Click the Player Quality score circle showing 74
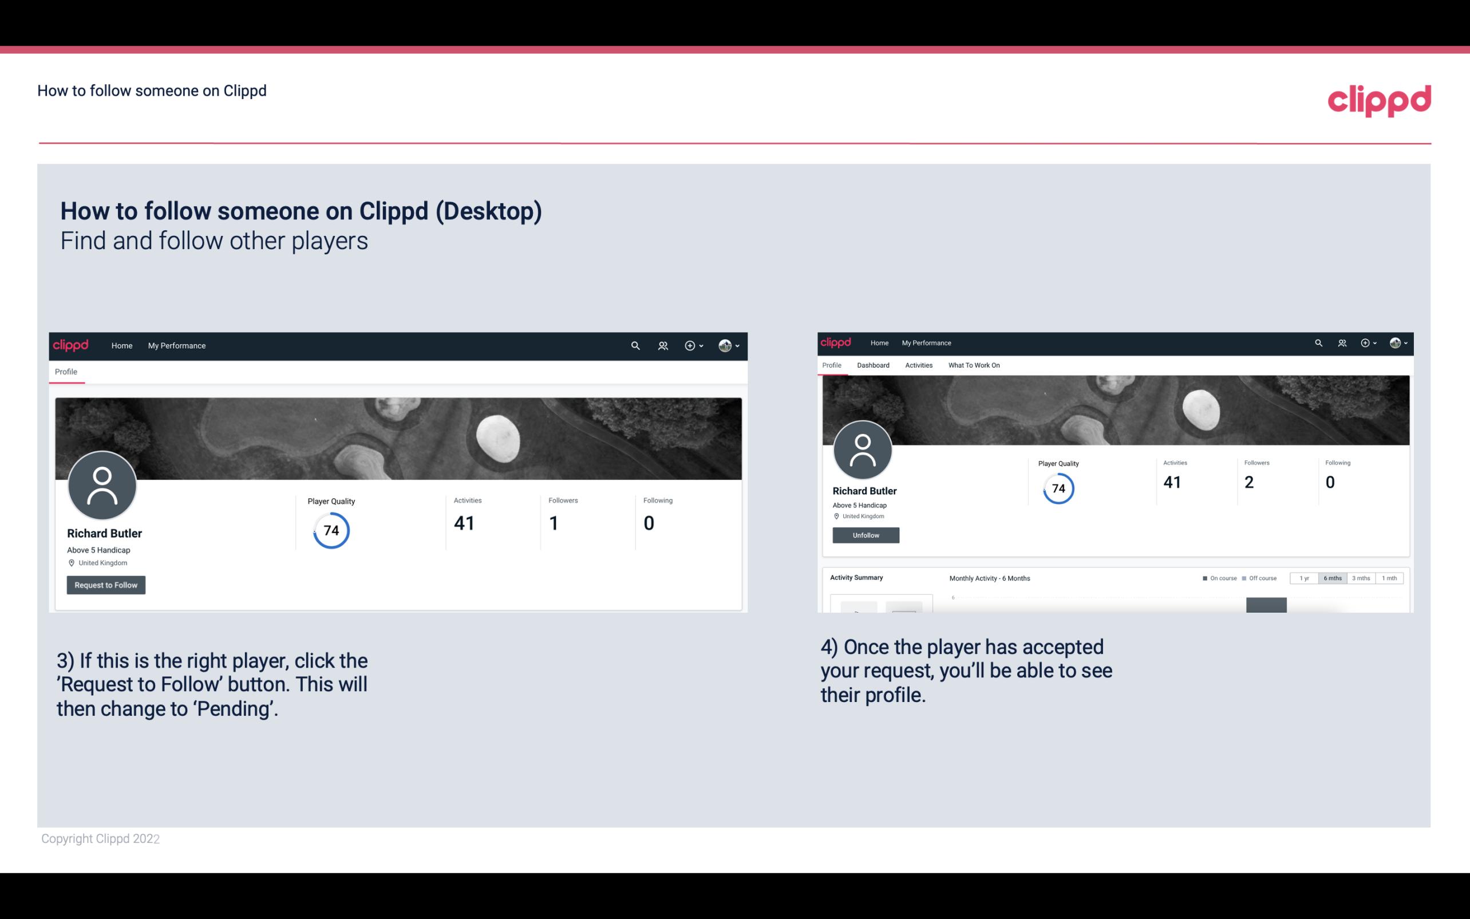 pos(330,530)
